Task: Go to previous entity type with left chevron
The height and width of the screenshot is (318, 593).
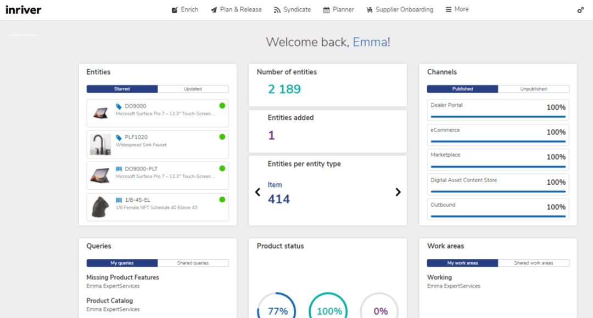Action: pos(258,192)
